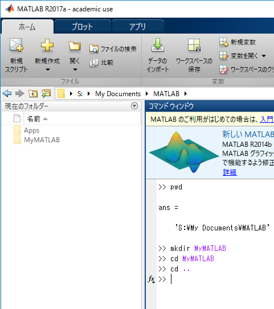This screenshot has width=274, height=309.
Task: Click the fx function browser icon
Action: click(x=152, y=279)
